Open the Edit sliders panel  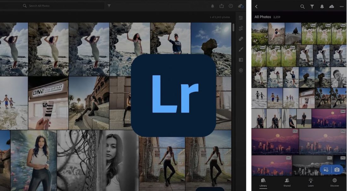coord(241,18)
